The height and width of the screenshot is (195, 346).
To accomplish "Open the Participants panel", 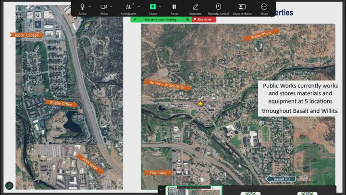I will tap(128, 7).
